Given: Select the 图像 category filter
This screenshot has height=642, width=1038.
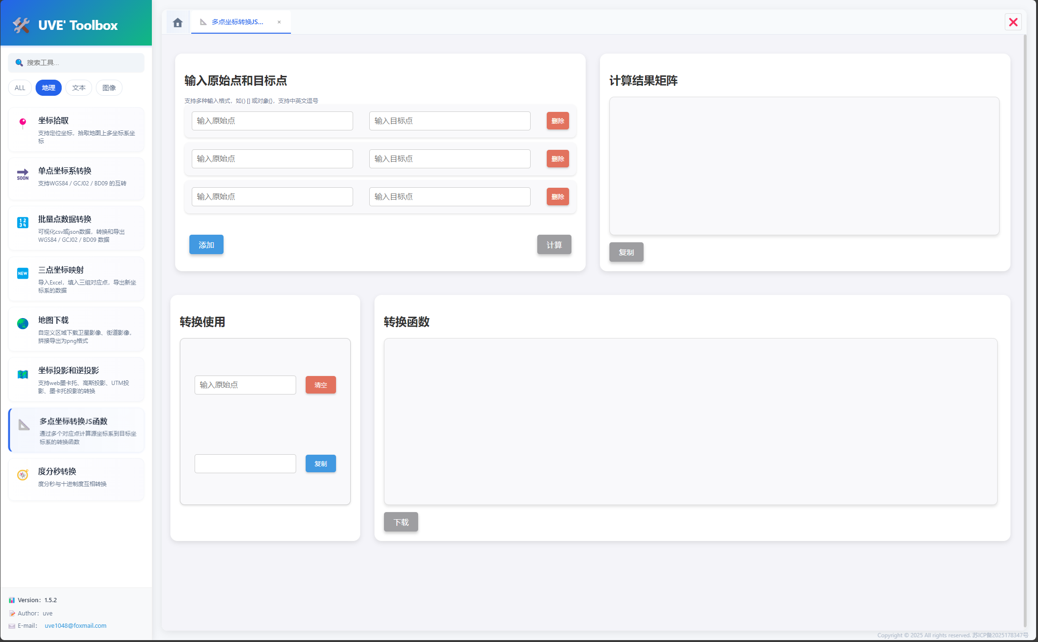Looking at the screenshot, I should [x=109, y=88].
